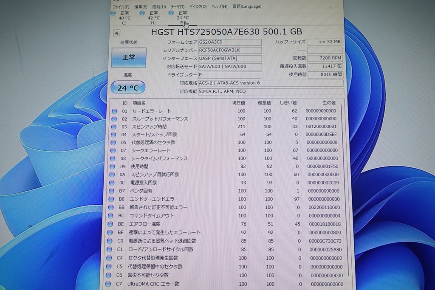Click status dot for 07 シークエラーレート
Screen dimensions: 435x290
coord(113,151)
